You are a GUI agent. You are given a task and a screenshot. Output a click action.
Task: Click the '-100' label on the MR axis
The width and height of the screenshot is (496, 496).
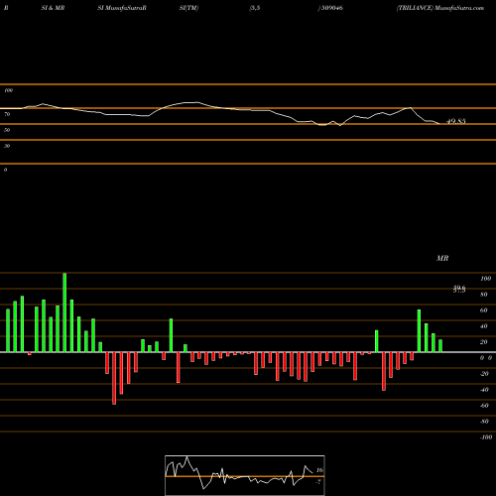pyautogui.click(x=486, y=437)
